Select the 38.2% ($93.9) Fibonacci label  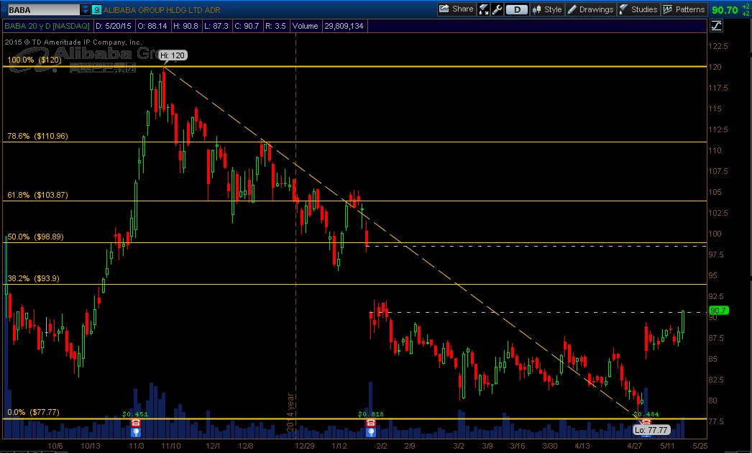[x=33, y=278]
